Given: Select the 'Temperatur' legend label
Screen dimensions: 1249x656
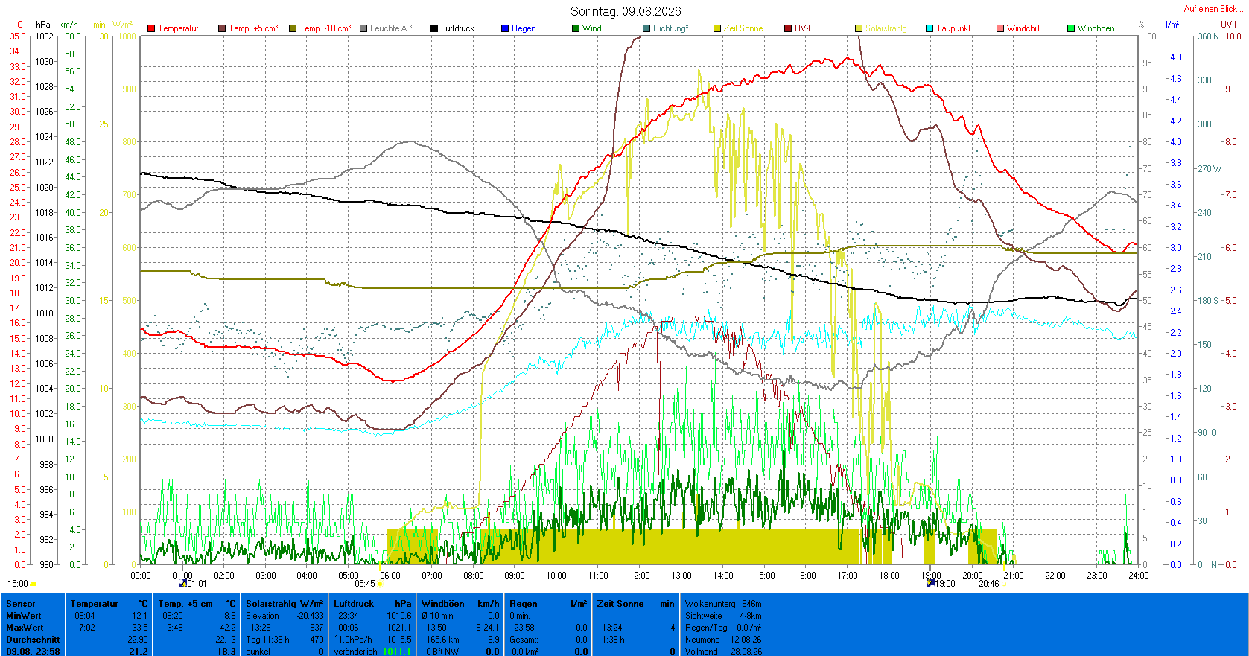Looking at the screenshot, I should pos(178,28).
